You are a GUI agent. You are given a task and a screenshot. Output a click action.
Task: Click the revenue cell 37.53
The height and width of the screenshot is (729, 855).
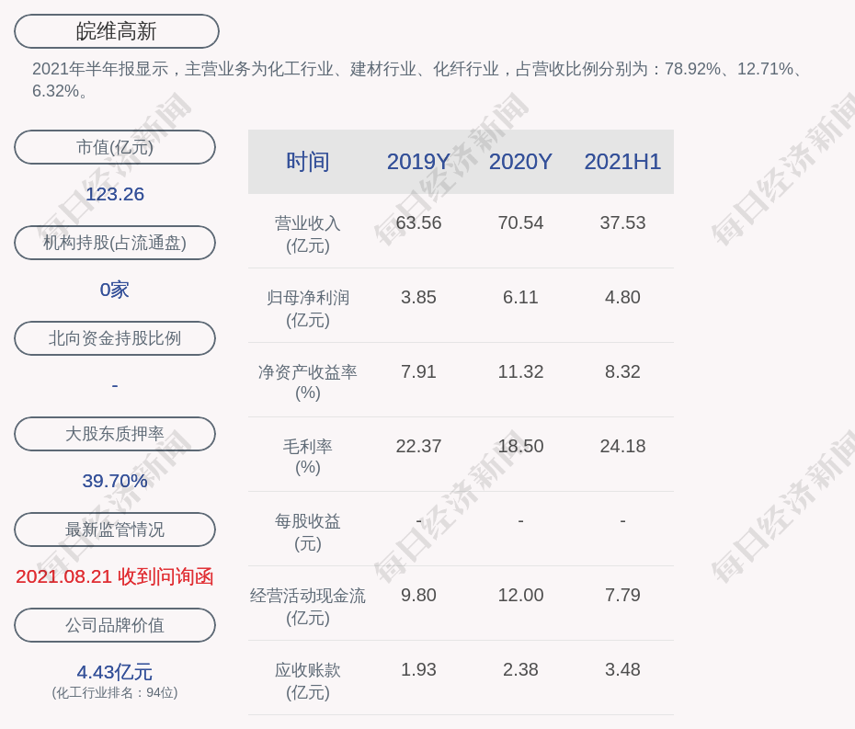622,223
